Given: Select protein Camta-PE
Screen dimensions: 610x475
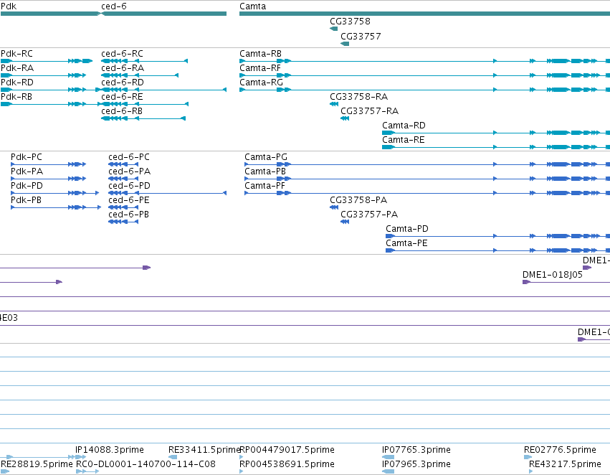Looking at the screenshot, I should (406, 243).
